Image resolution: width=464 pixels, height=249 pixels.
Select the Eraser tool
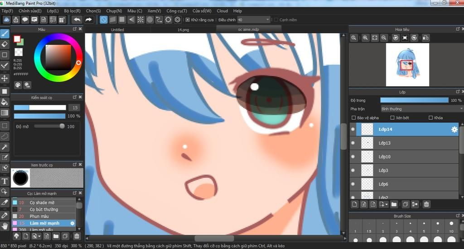5,44
